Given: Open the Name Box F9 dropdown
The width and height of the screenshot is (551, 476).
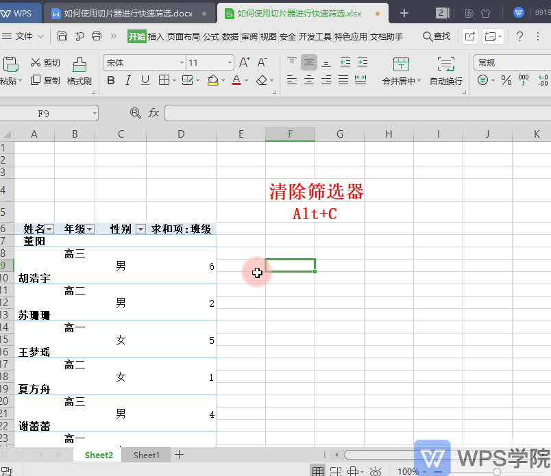Looking at the screenshot, I should 95,113.
